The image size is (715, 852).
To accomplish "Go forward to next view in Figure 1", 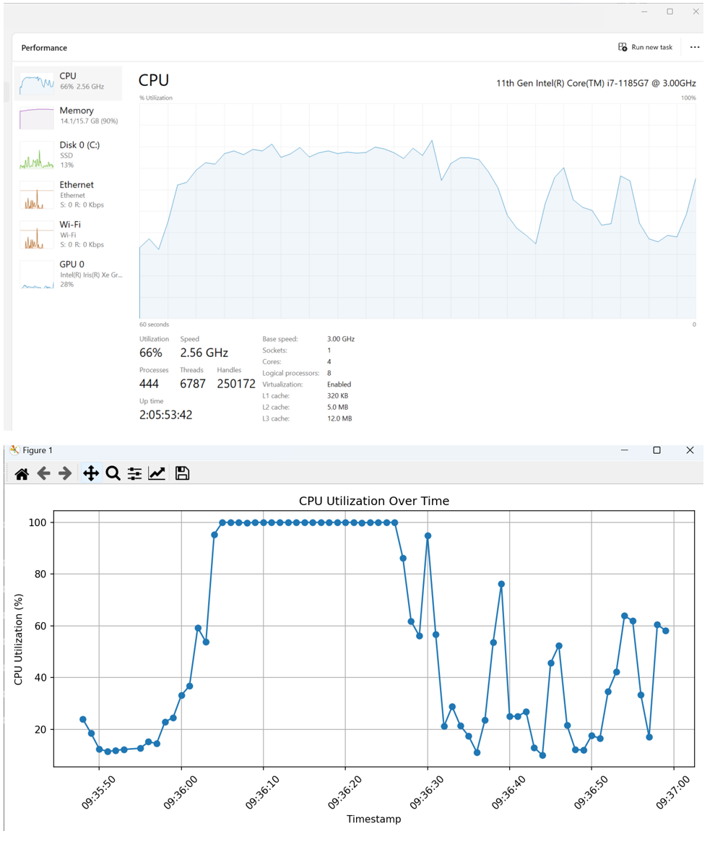I will tap(65, 474).
